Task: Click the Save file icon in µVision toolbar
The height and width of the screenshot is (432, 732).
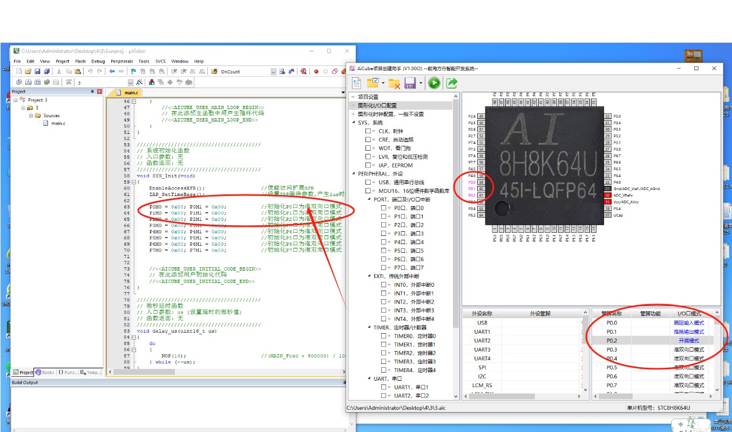Action: tap(37, 71)
